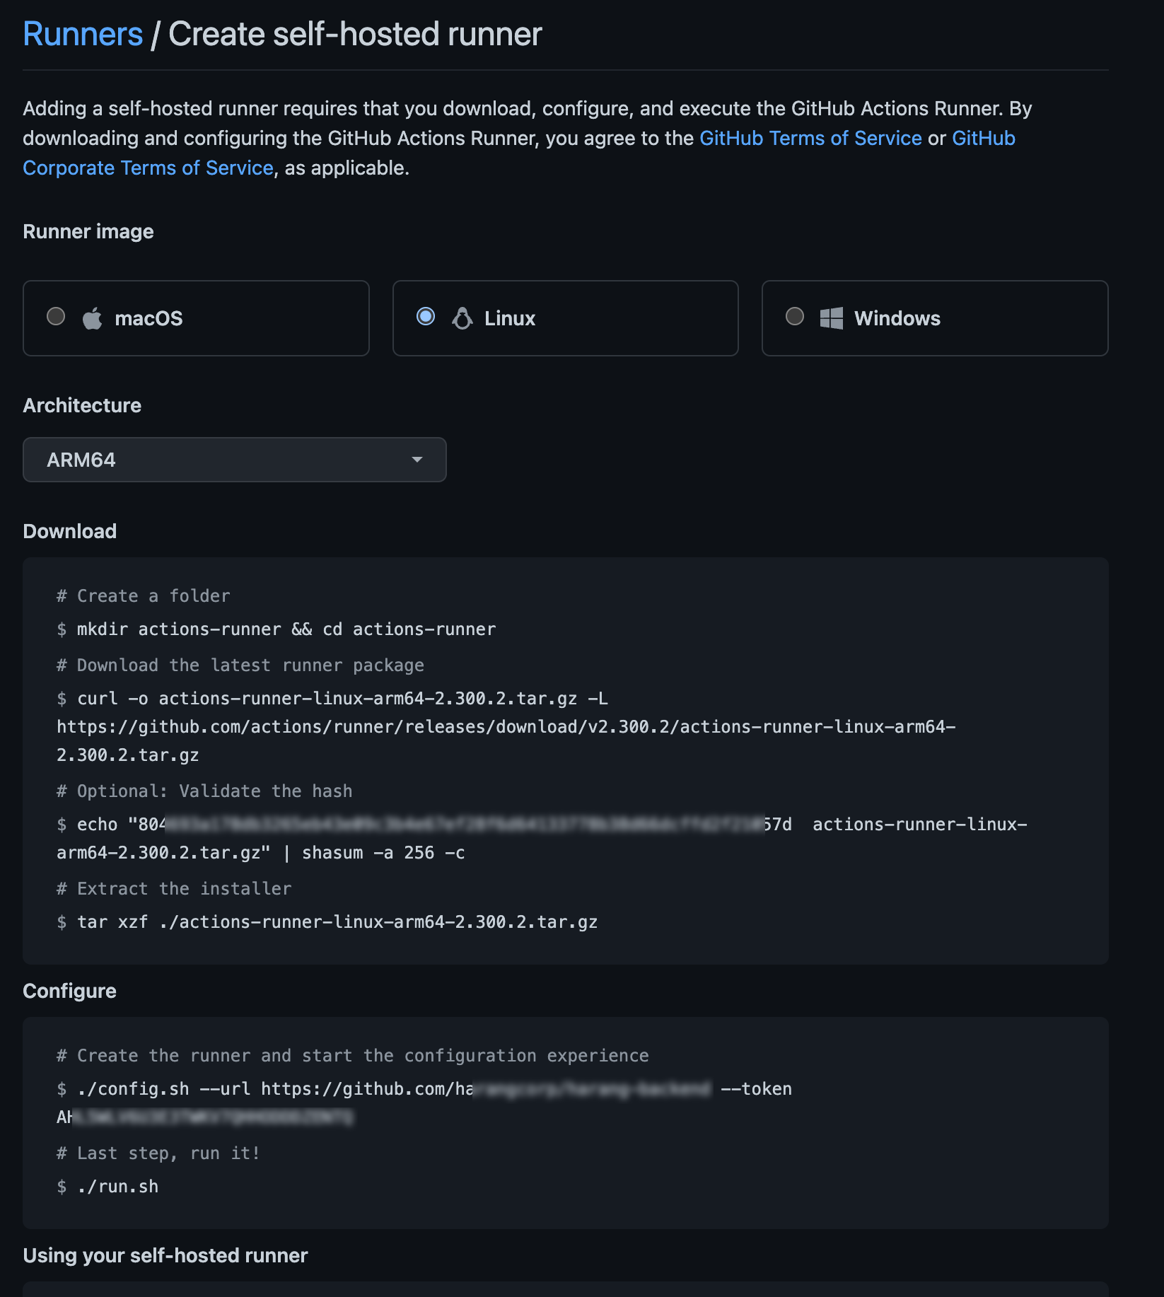
Task: Click the ./run.sh command line
Action: (x=107, y=1187)
